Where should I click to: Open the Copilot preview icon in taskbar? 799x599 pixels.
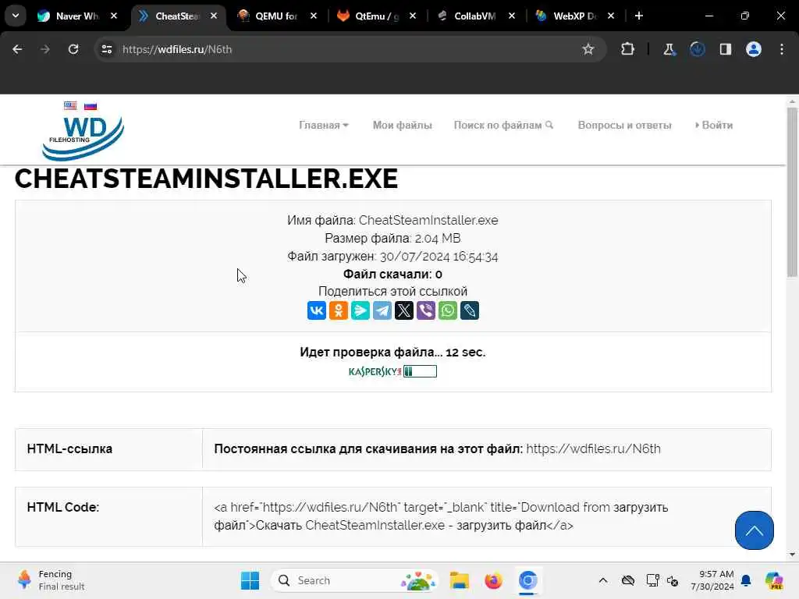[x=774, y=580]
